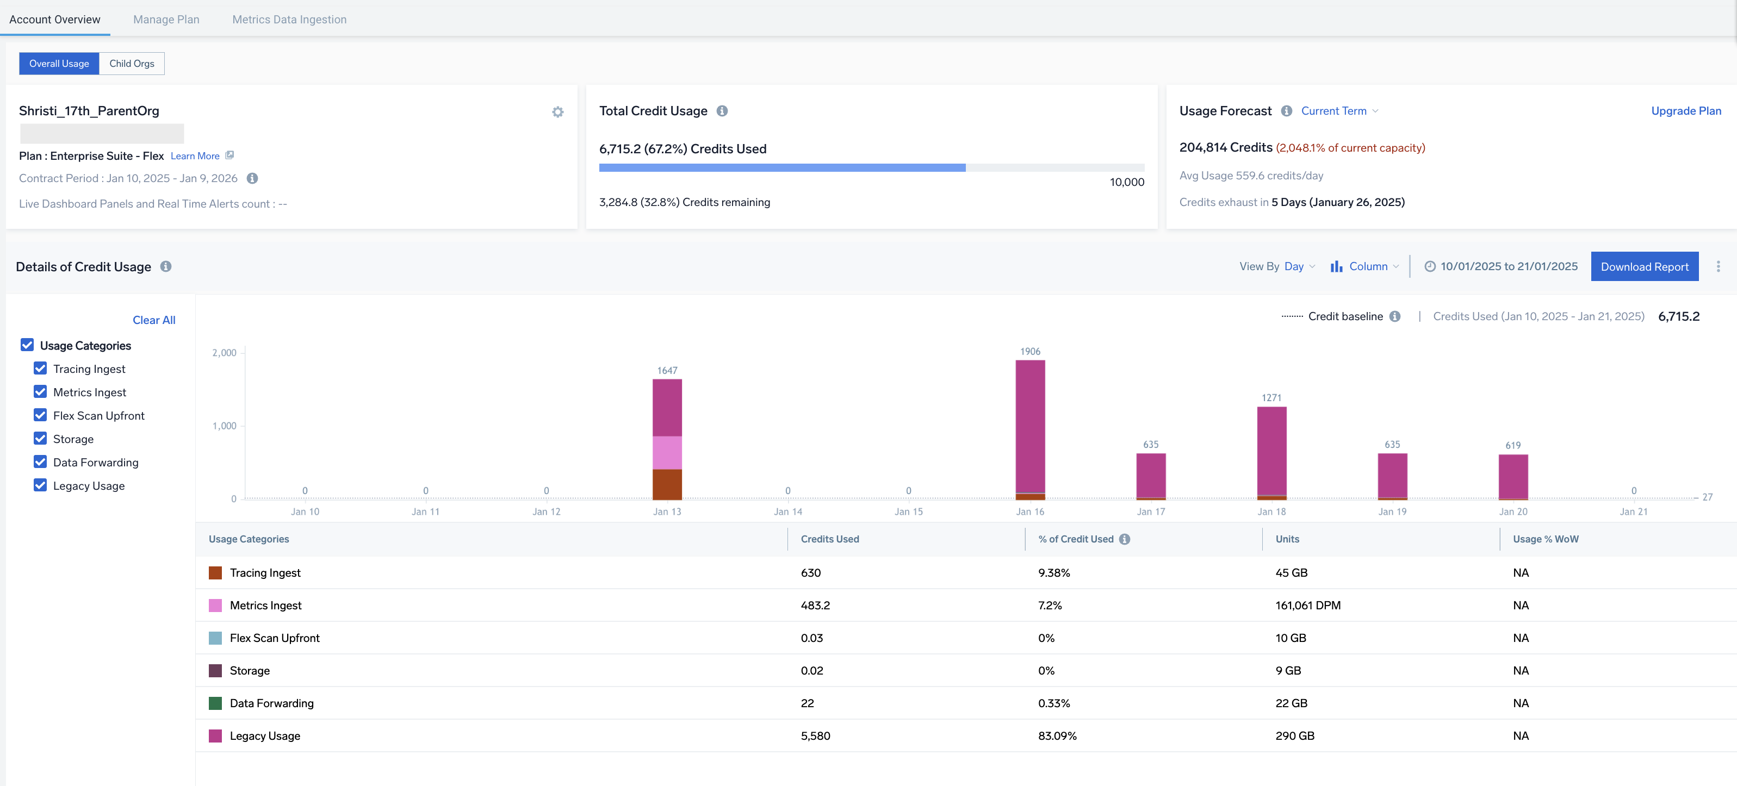The height and width of the screenshot is (786, 1737).
Task: Open the three-dot more options menu
Action: pyautogui.click(x=1717, y=266)
